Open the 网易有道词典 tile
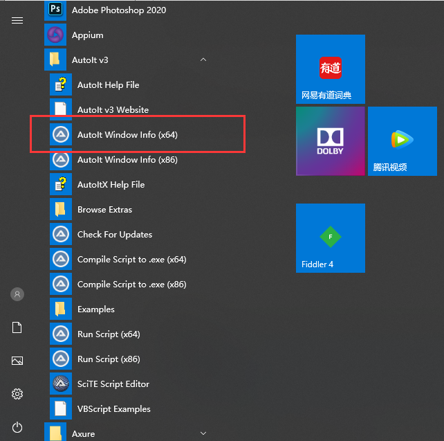444x441 pixels. point(331,69)
